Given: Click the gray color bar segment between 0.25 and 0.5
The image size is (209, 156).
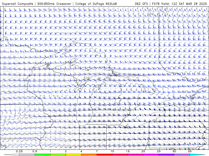Looking at the screenshot, I should (27, 155).
